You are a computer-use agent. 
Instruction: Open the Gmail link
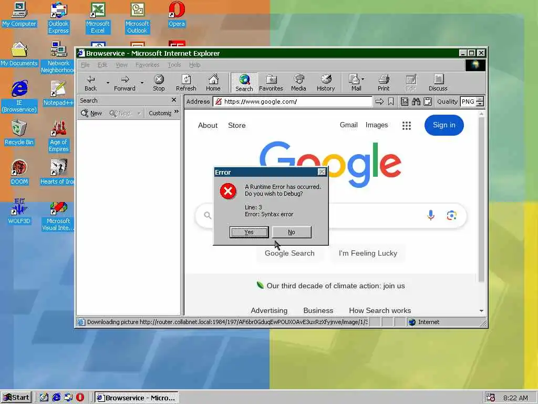(x=349, y=125)
